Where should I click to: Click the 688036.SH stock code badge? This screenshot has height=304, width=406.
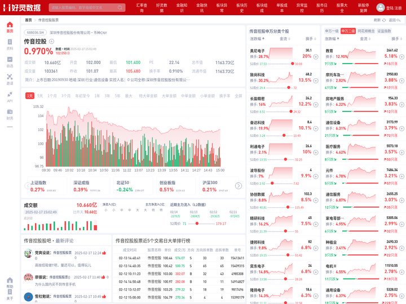[36, 33]
